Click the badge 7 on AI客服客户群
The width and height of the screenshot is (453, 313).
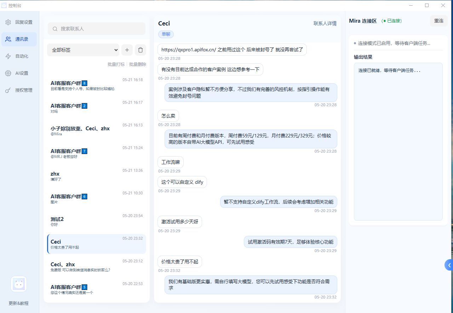(x=85, y=151)
